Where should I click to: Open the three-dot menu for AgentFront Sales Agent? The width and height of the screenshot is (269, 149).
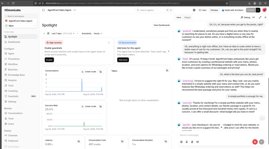click(75, 10)
